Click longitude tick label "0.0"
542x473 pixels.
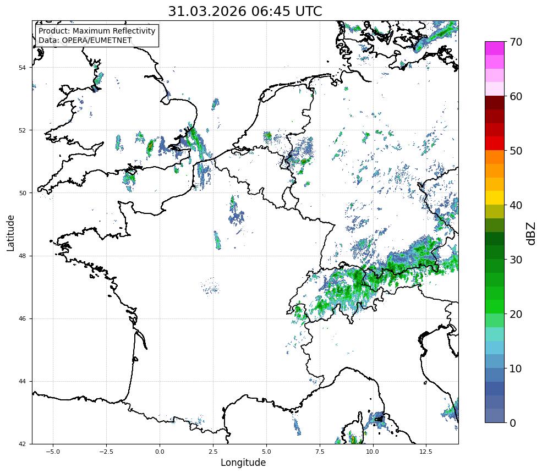click(160, 452)
